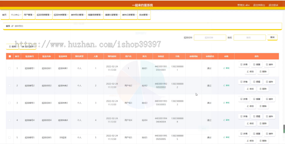Expand the 接种记录管理 menu
Viewport: 285px width, 144px height.
129,15
